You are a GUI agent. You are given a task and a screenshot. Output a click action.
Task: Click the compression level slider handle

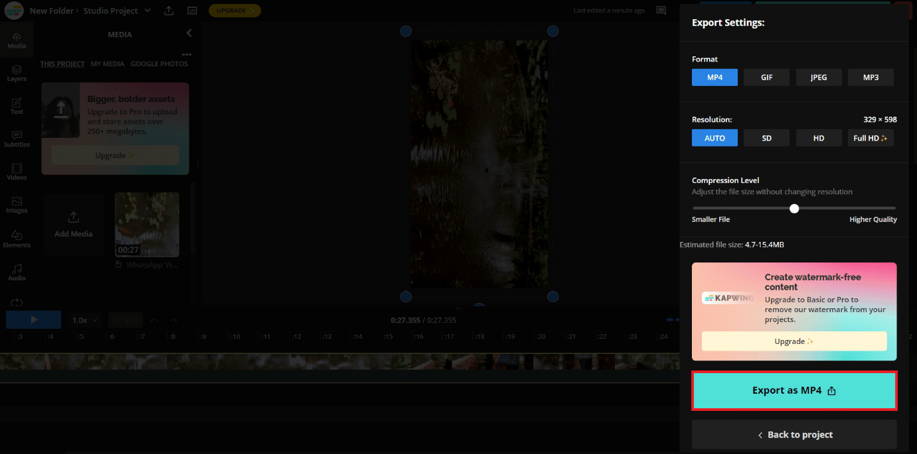(x=794, y=208)
